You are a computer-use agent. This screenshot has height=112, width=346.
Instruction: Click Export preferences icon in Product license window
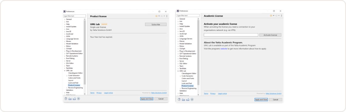tap(74, 99)
